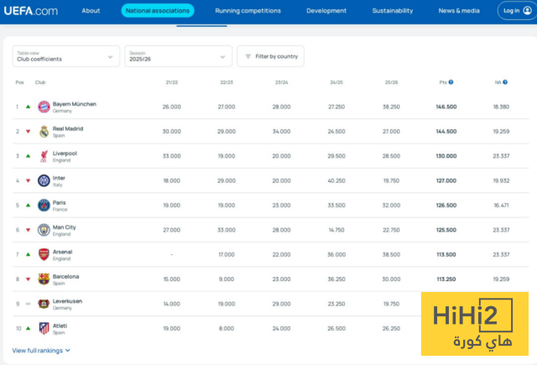
Task: Open the Table view Club coefficients dropdown
Action: pos(65,56)
